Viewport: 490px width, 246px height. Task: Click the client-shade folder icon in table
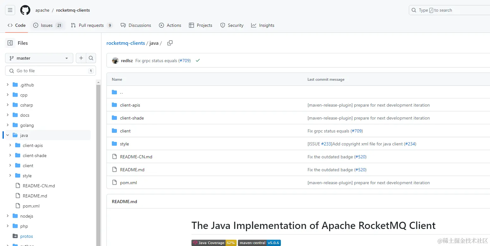point(114,118)
